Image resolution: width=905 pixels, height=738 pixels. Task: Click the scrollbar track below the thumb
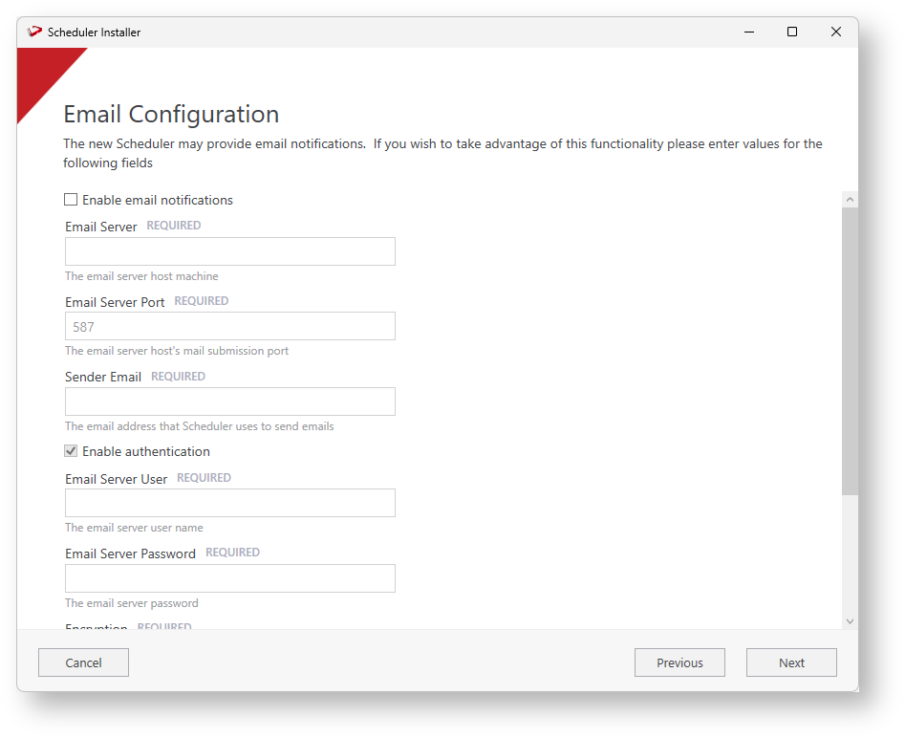(850, 554)
